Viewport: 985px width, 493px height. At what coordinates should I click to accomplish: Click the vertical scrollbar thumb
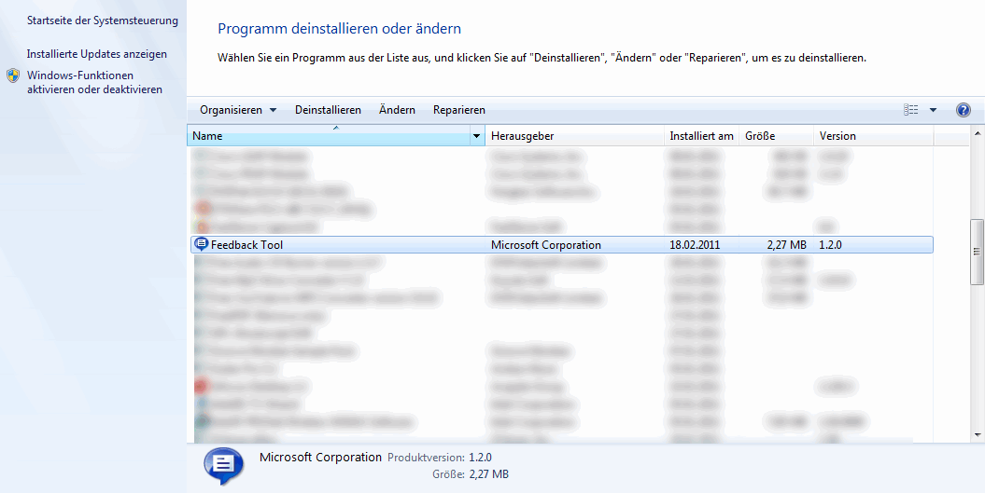tap(977, 252)
